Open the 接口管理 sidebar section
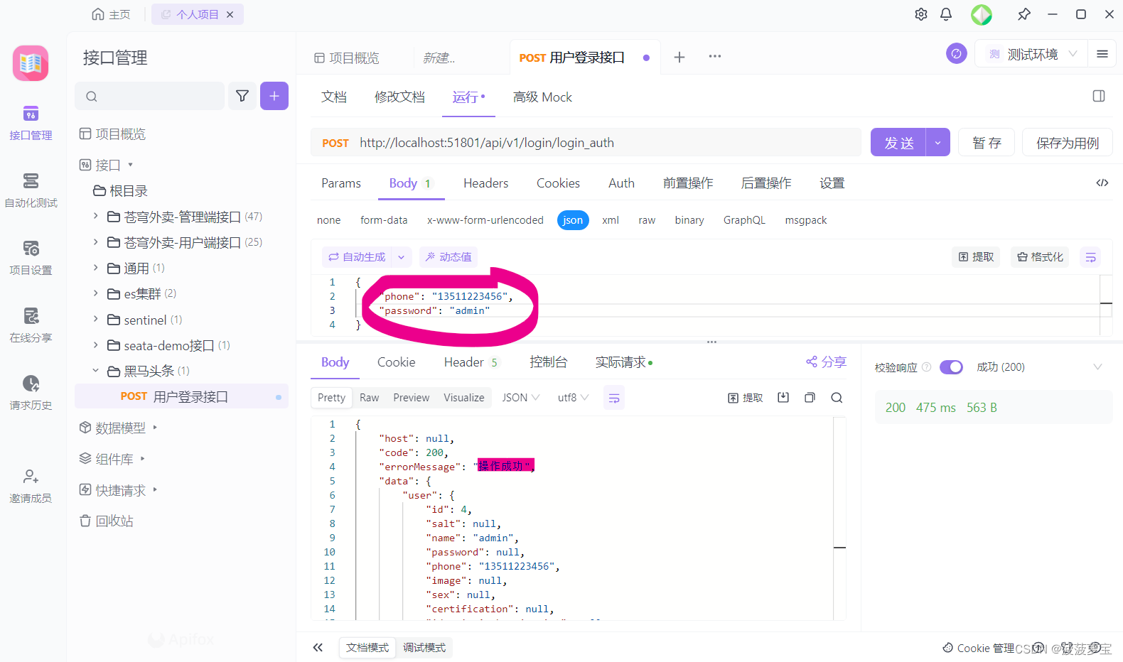Image resolution: width=1123 pixels, height=662 pixels. pyautogui.click(x=31, y=124)
